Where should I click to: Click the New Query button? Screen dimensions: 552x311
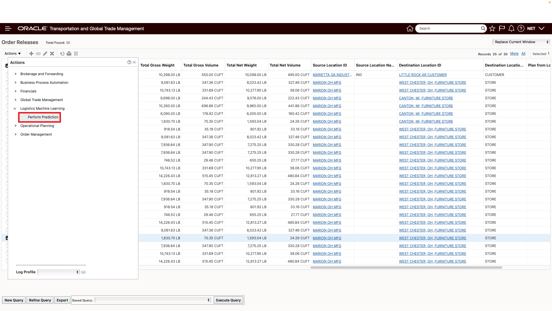point(14,300)
